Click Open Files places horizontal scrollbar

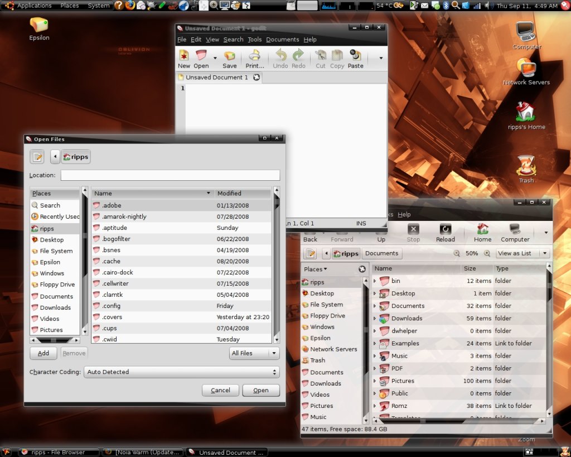click(55, 340)
